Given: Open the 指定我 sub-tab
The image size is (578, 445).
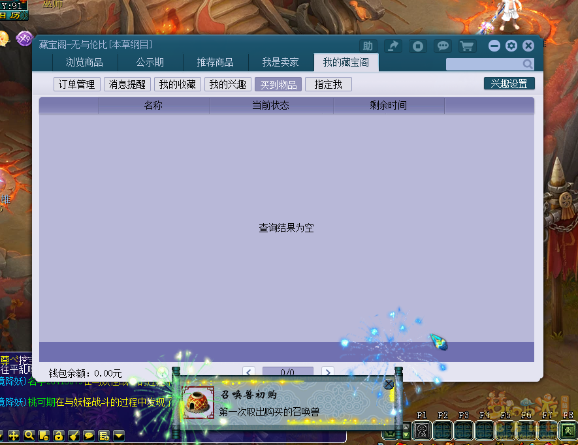Looking at the screenshot, I should [329, 84].
